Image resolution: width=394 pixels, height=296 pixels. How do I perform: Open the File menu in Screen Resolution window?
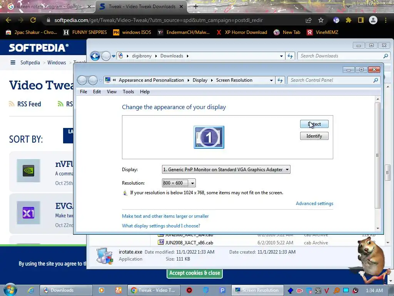(83, 92)
